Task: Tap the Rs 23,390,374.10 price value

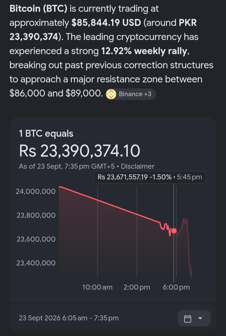Action: [x=79, y=151]
